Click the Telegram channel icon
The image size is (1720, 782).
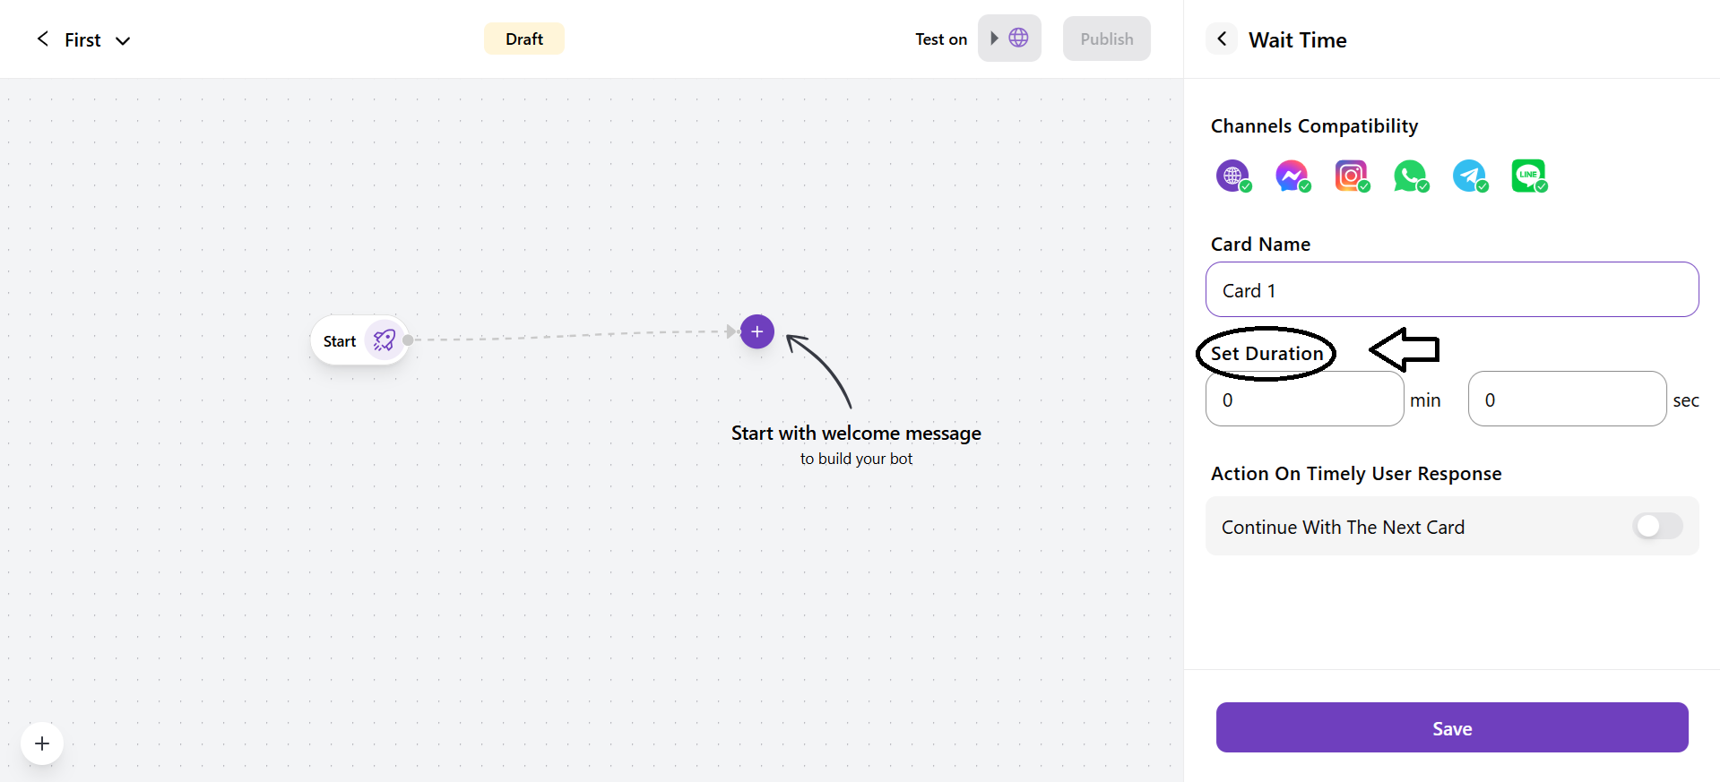(x=1469, y=176)
